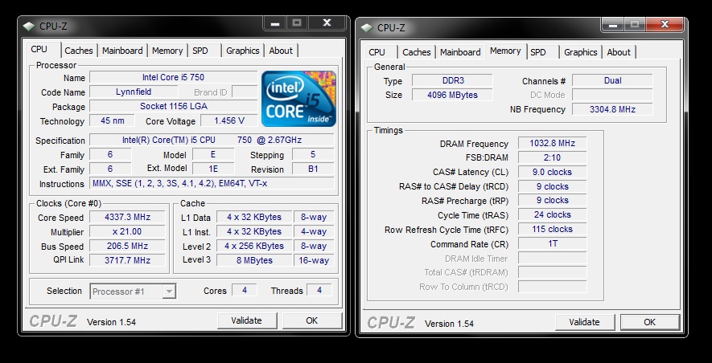Click the DRAM Frequency value field
Screen dimensions: 712x363
[552, 144]
